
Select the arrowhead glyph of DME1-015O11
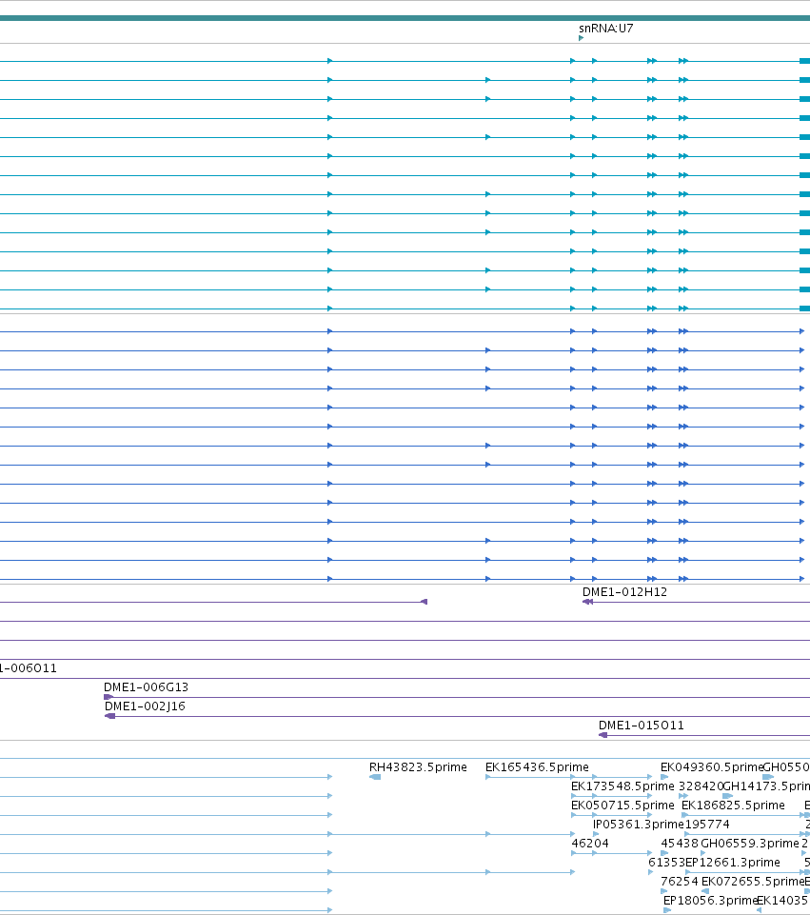(603, 735)
